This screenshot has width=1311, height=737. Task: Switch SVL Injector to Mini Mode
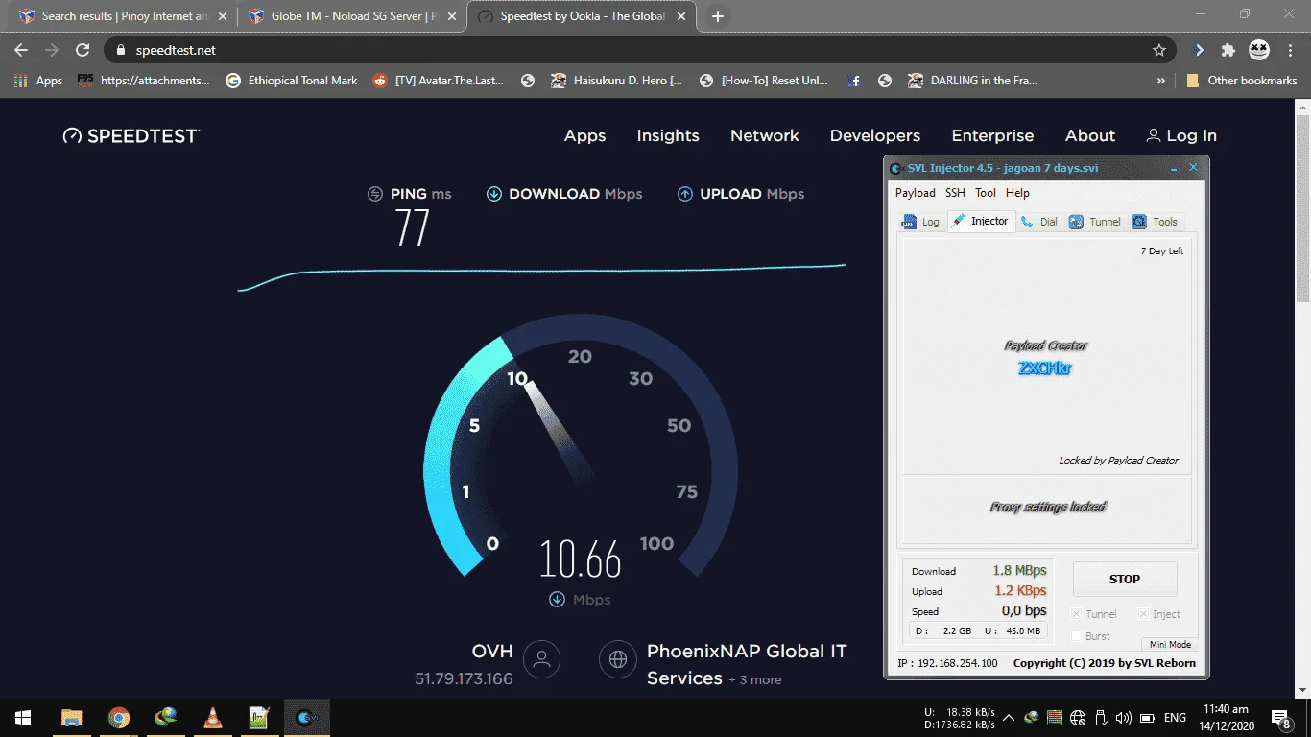[1170, 644]
